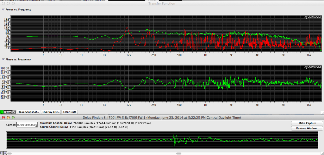Open Rename Window dialog
The height and width of the screenshot is (155, 324).
[306, 128]
